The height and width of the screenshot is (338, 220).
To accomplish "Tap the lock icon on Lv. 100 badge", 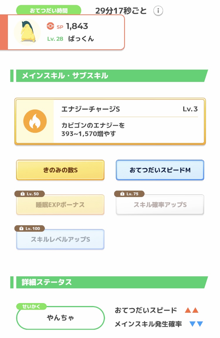I will tap(21, 228).
